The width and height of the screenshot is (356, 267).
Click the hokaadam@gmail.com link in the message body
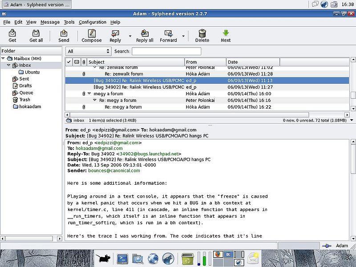99,148
